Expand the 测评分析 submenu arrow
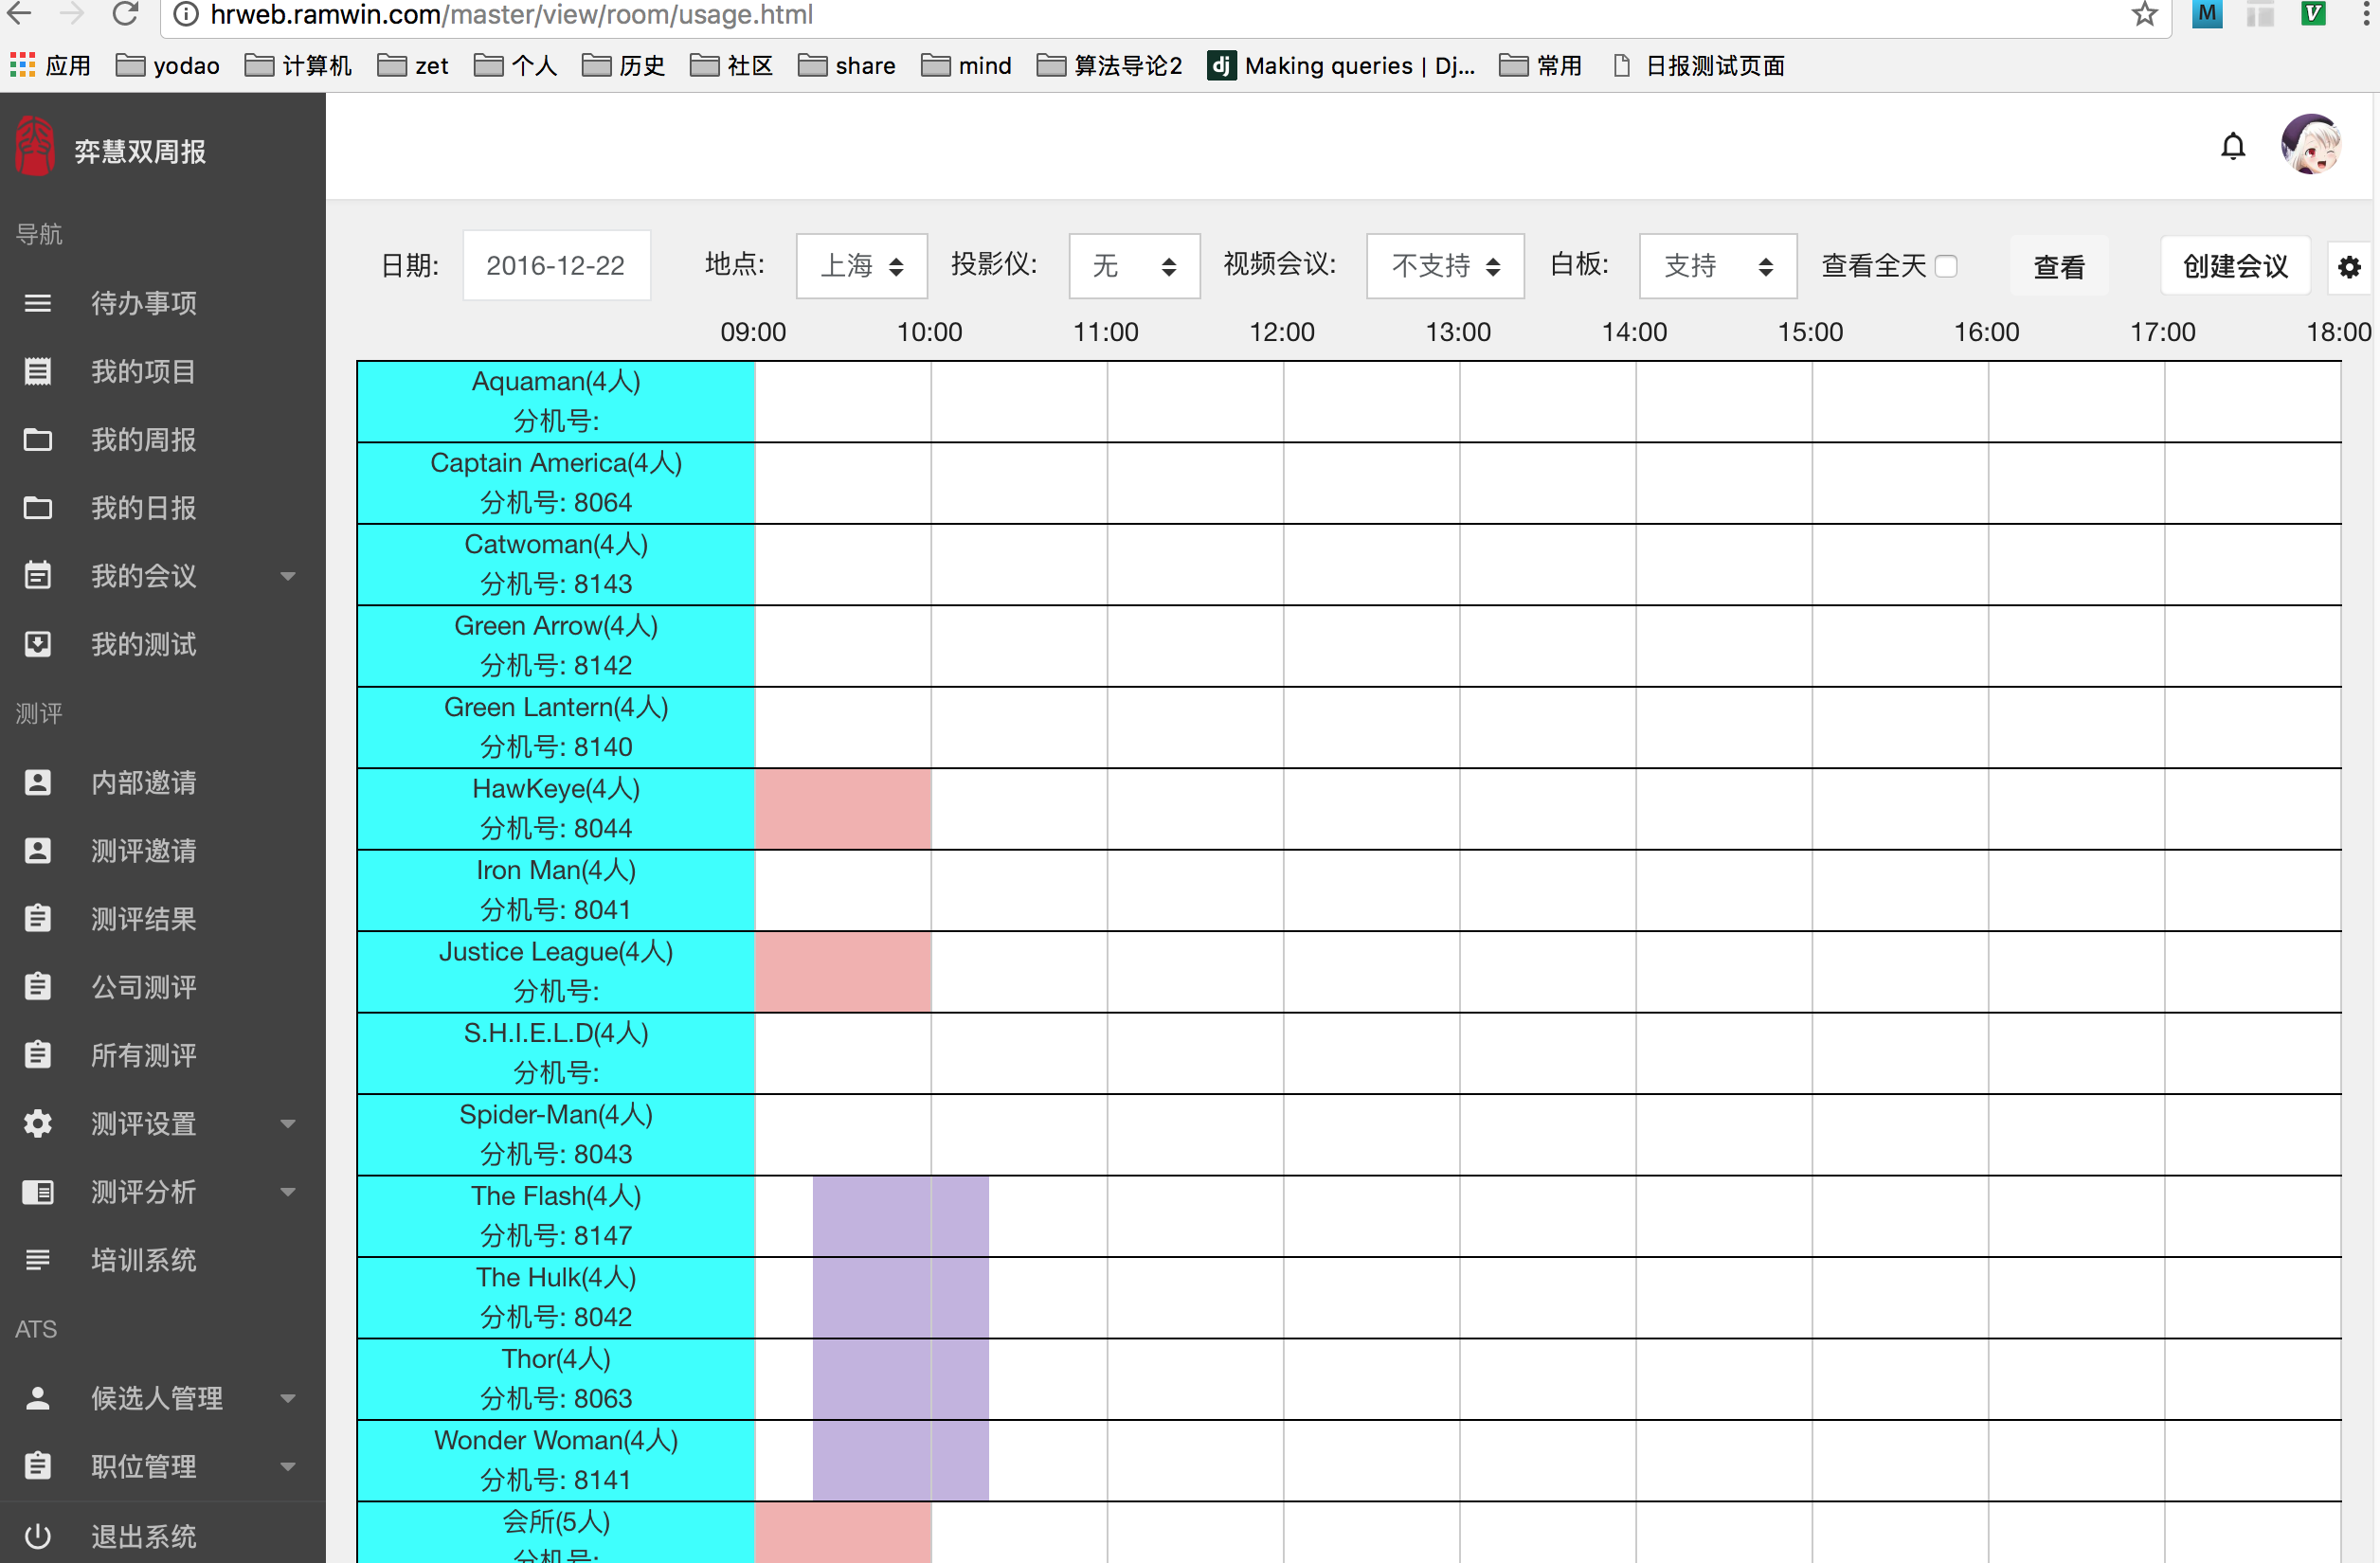The height and width of the screenshot is (1563, 2380). click(x=288, y=1192)
